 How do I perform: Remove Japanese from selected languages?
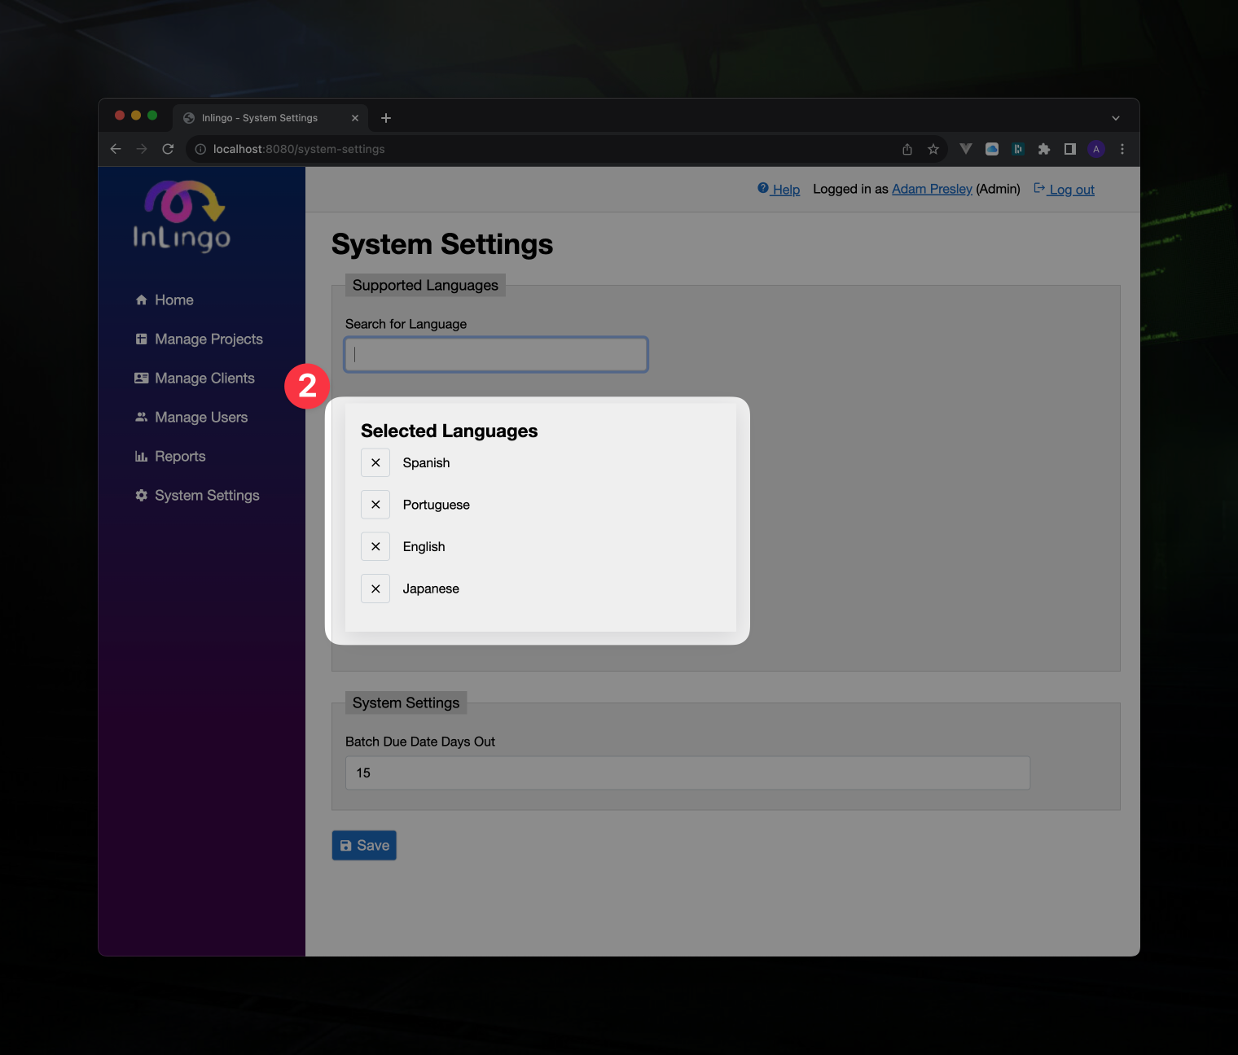pos(375,588)
